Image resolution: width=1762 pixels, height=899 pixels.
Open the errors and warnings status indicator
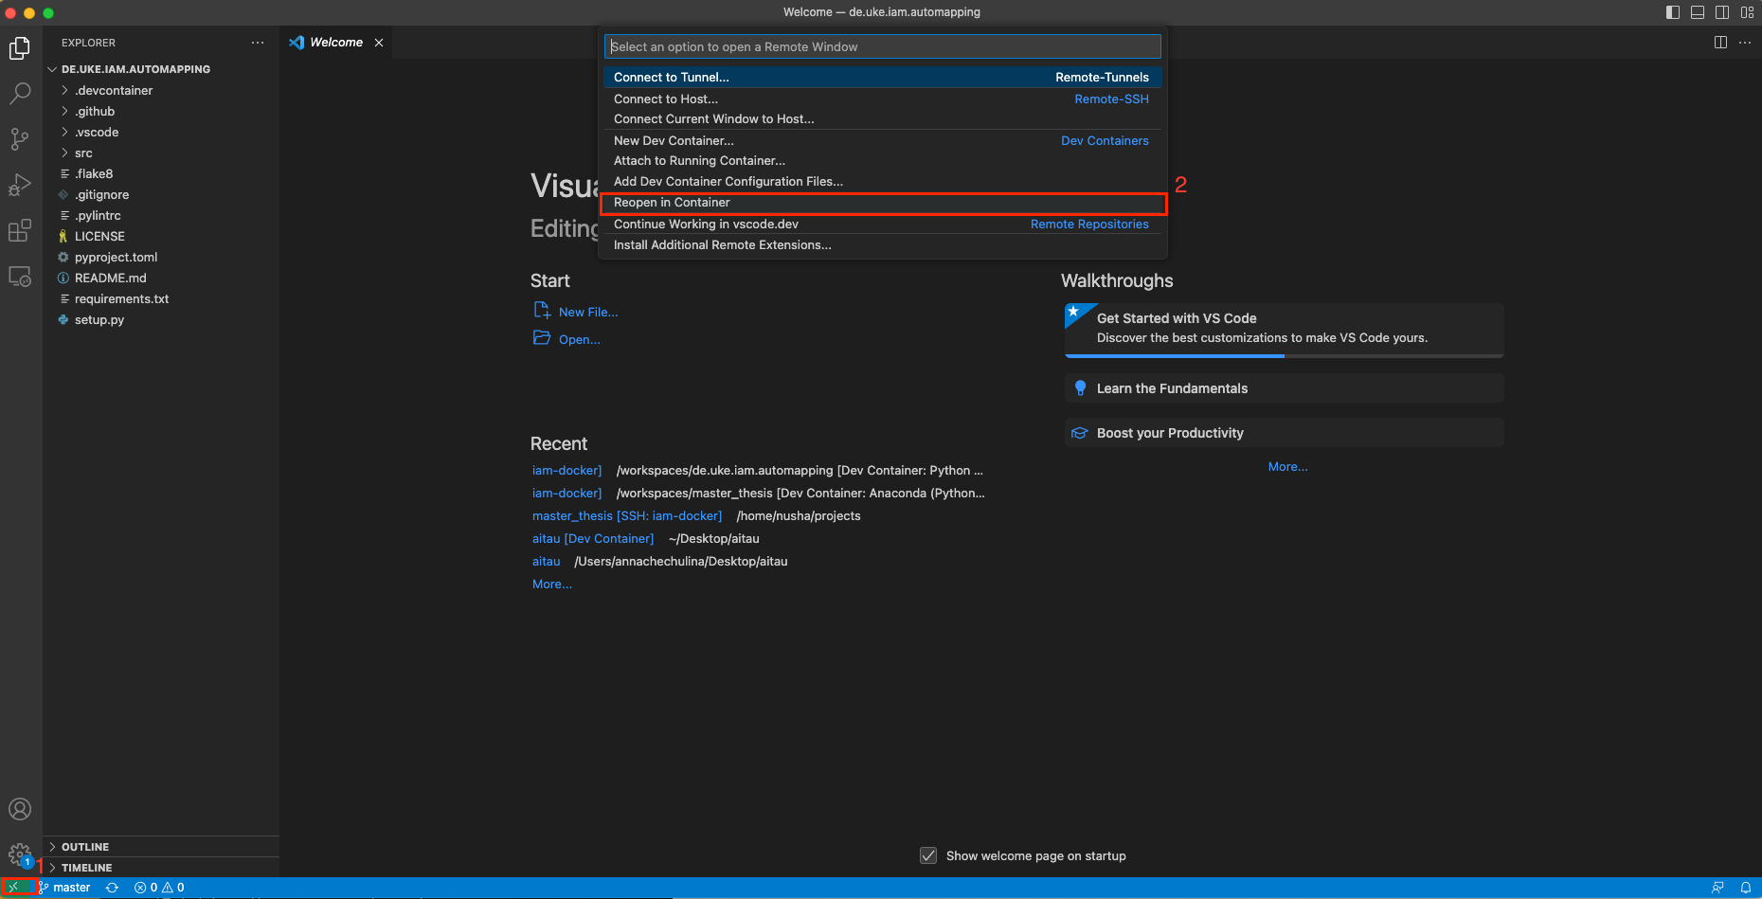coord(159,888)
